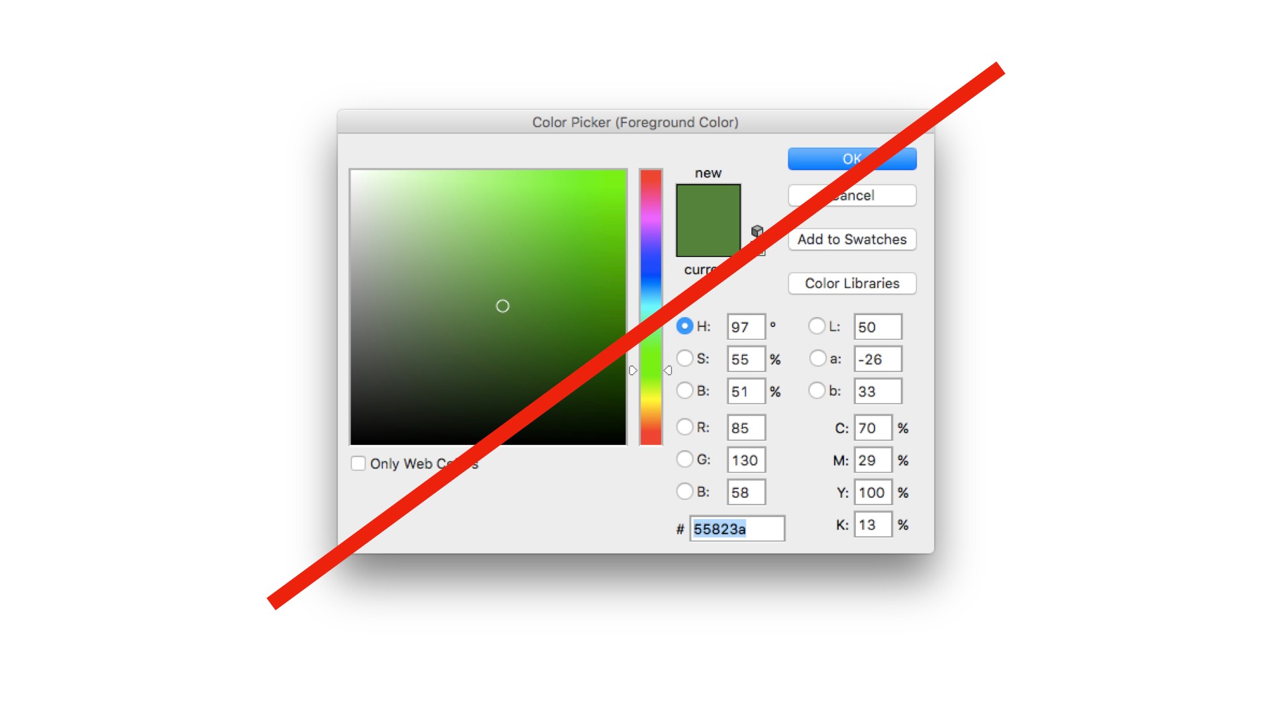Toggle the Only Web Colors checkbox
1272x715 pixels.
coord(359,462)
